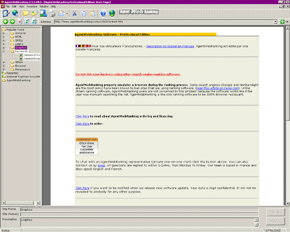Expand the Whois folder node

click(x=4, y=62)
